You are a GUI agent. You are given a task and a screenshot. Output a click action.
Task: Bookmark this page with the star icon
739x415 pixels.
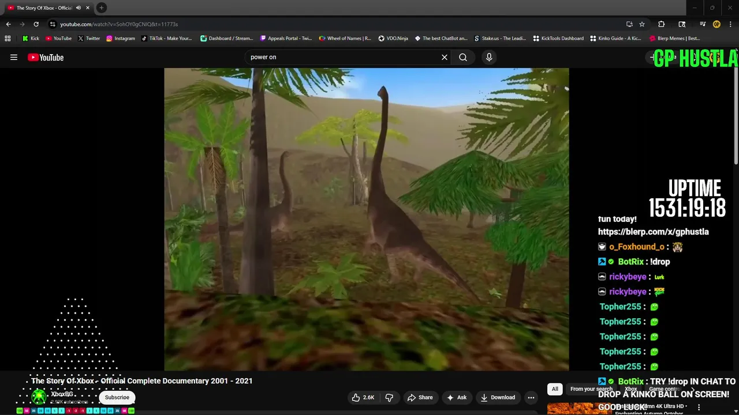tap(641, 24)
